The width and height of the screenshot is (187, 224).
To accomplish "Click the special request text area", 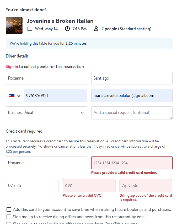I will click(132, 113).
